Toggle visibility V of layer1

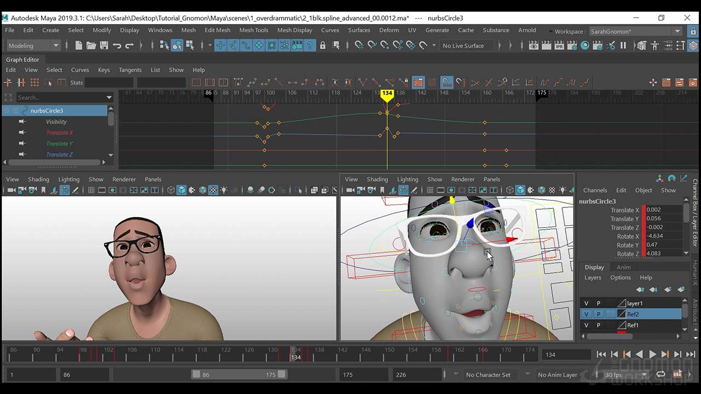pos(586,303)
